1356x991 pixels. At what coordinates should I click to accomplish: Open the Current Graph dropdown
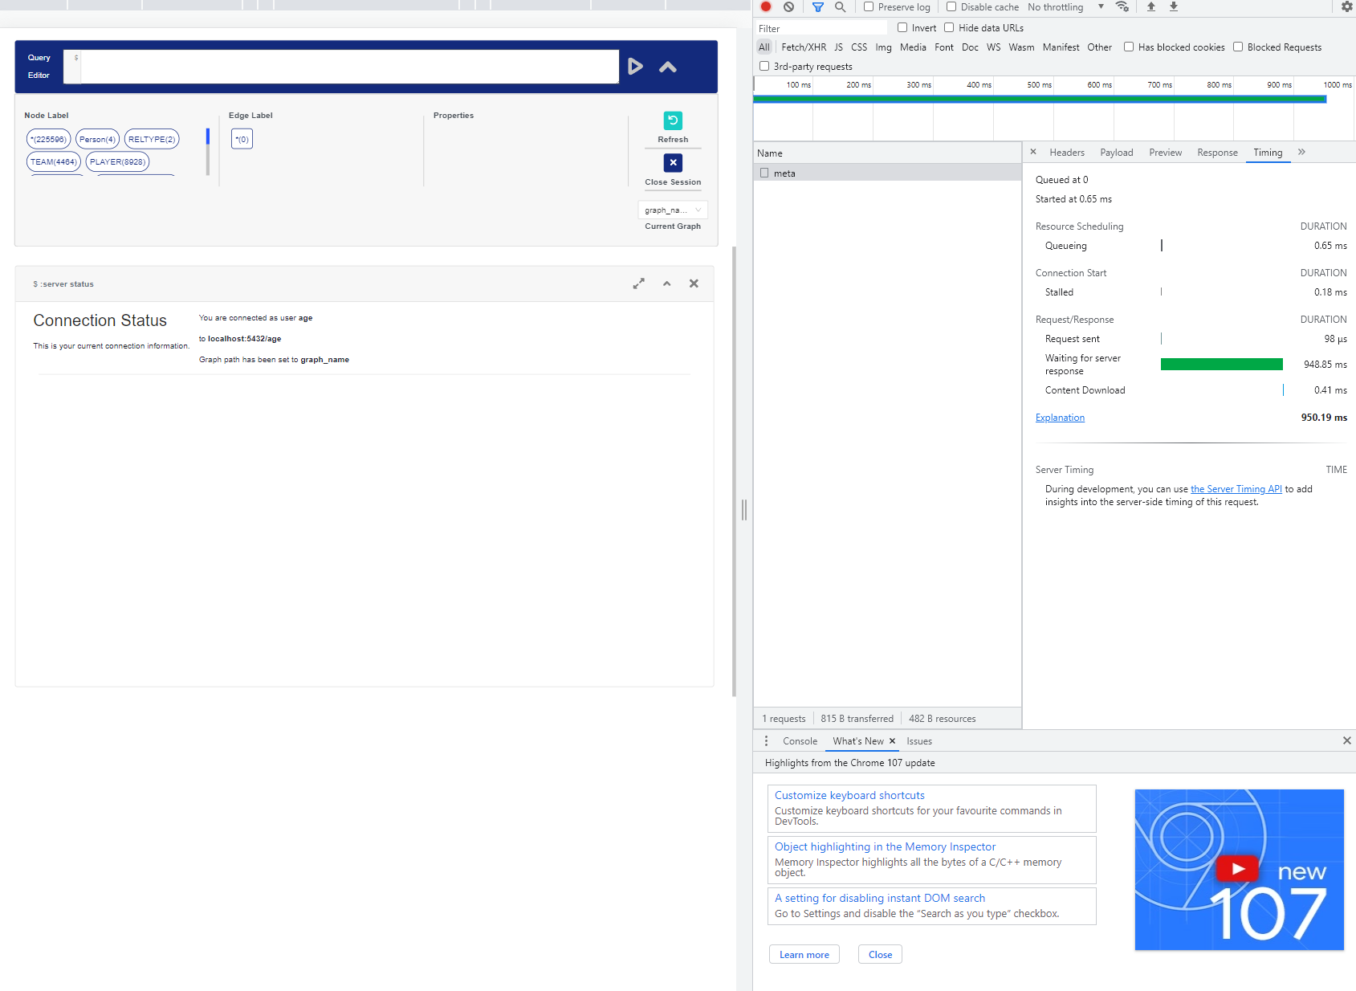(673, 210)
